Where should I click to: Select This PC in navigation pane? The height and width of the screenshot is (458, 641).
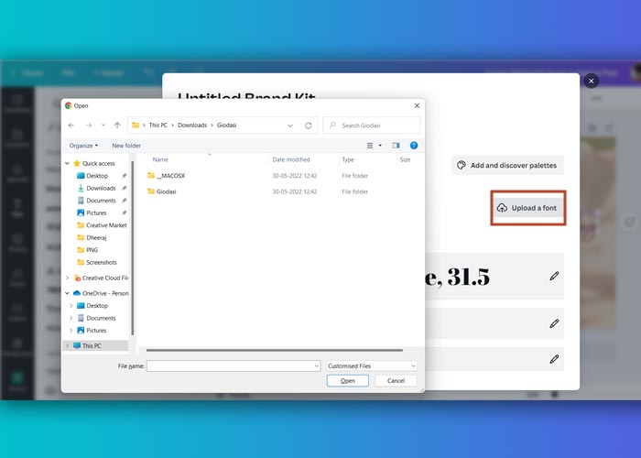(x=87, y=345)
